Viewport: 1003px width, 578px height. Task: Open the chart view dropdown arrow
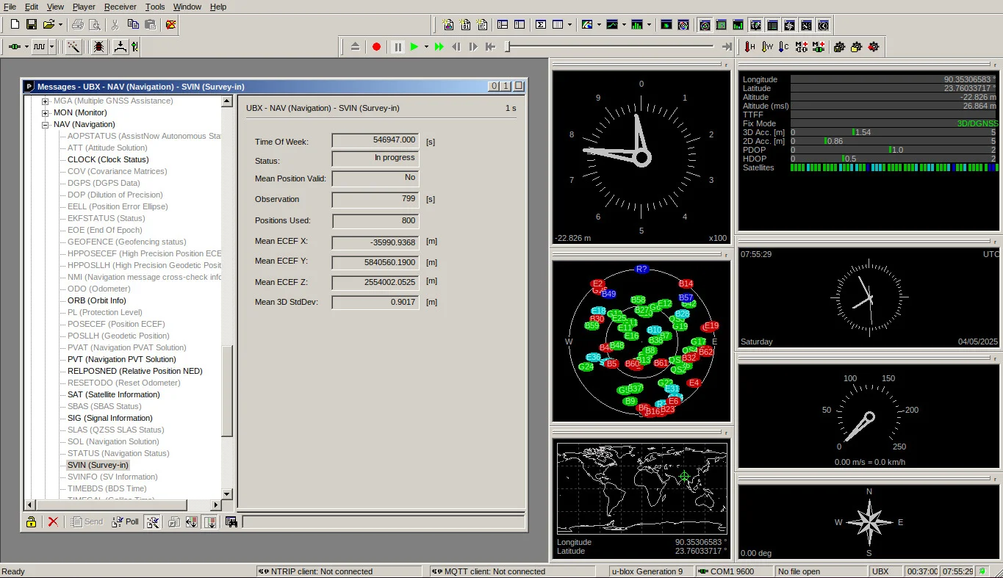pos(624,24)
